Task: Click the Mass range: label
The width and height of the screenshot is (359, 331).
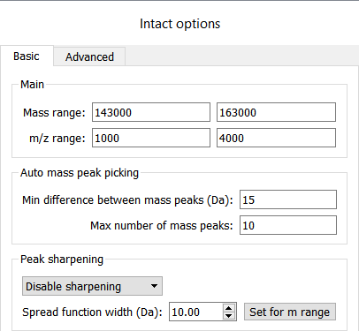Action: tap(54, 113)
